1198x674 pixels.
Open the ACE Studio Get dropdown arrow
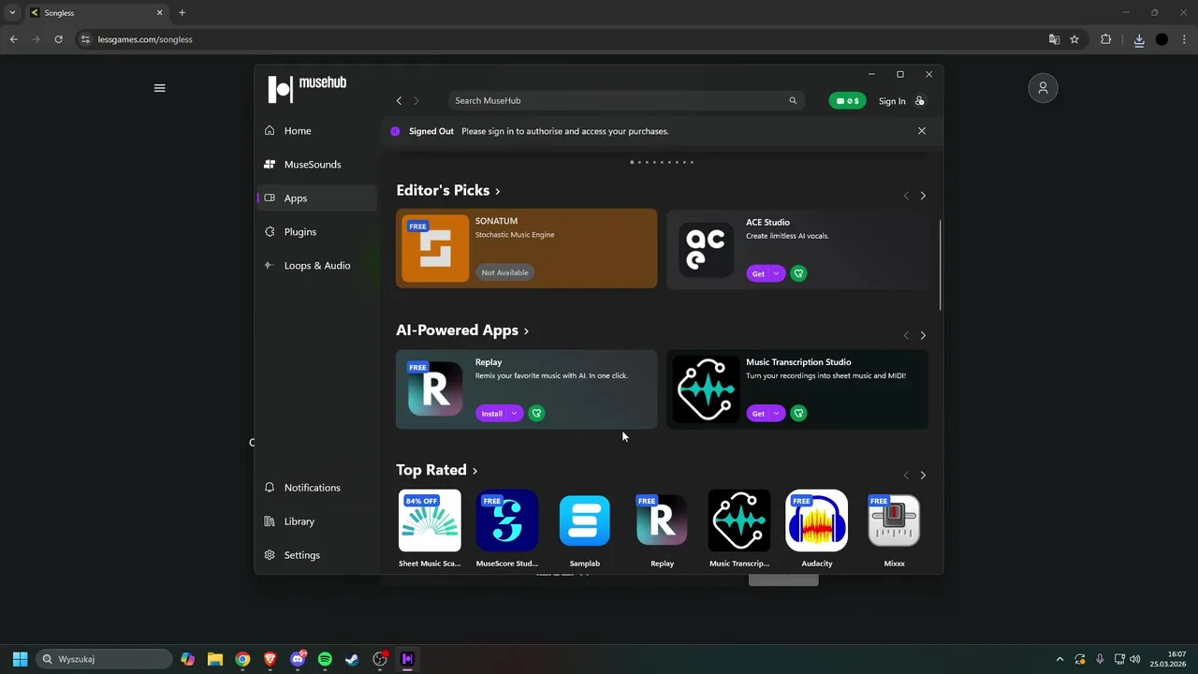(x=776, y=273)
